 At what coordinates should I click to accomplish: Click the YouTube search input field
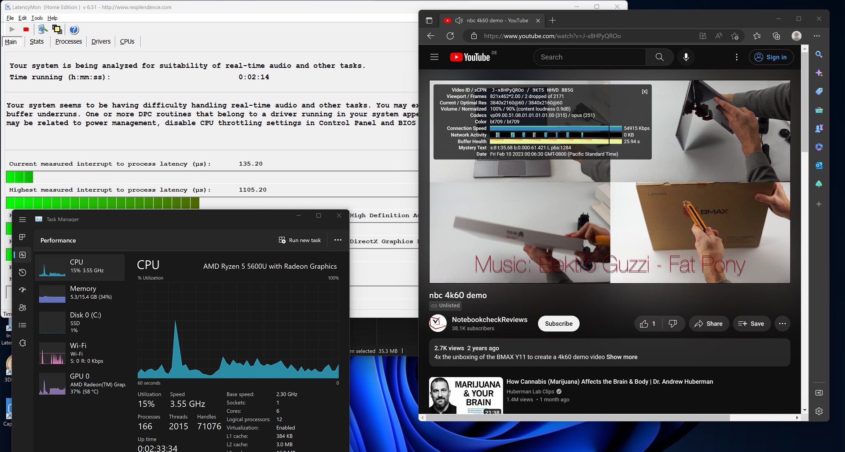590,57
